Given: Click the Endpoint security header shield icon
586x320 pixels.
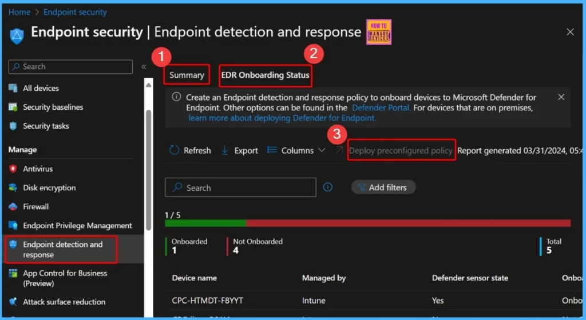Looking at the screenshot, I should point(17,36).
